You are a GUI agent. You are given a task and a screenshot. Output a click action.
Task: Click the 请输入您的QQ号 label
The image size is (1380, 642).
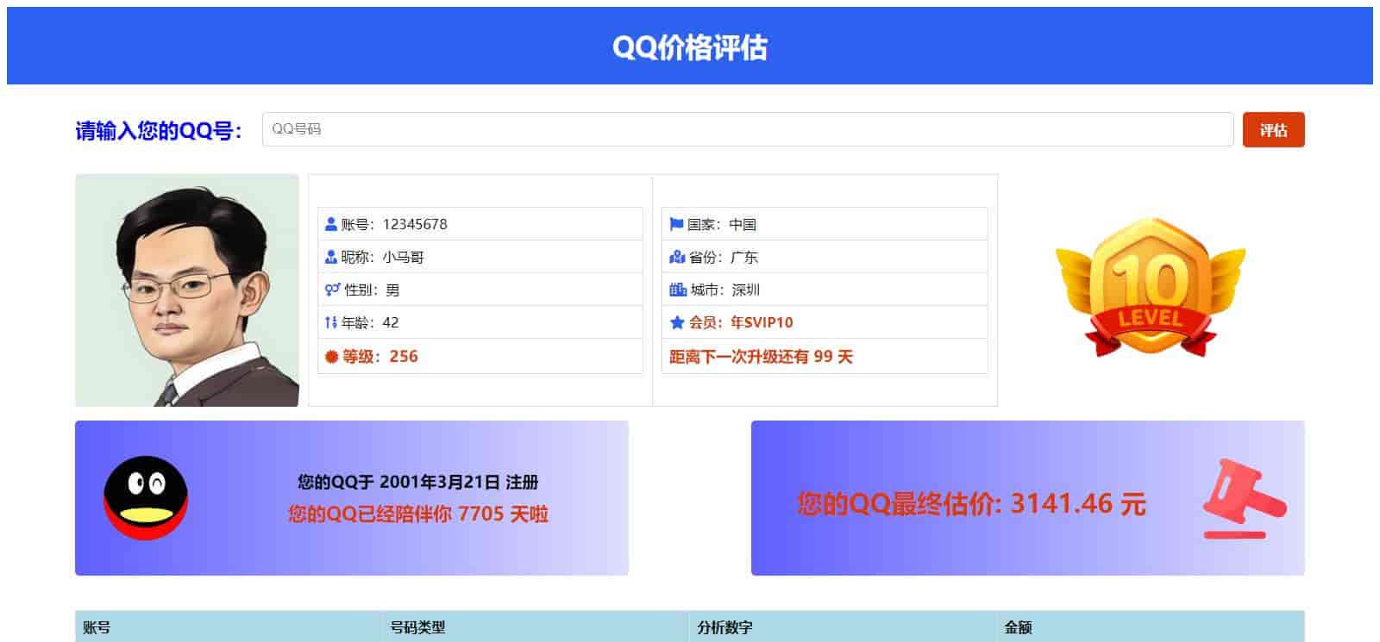click(159, 131)
